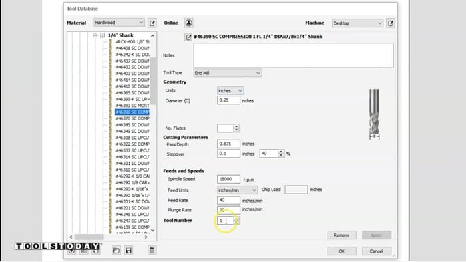Click the save tool database icon

click(x=128, y=251)
